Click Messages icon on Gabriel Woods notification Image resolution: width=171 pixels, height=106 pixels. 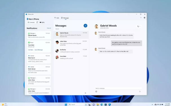(29, 33)
